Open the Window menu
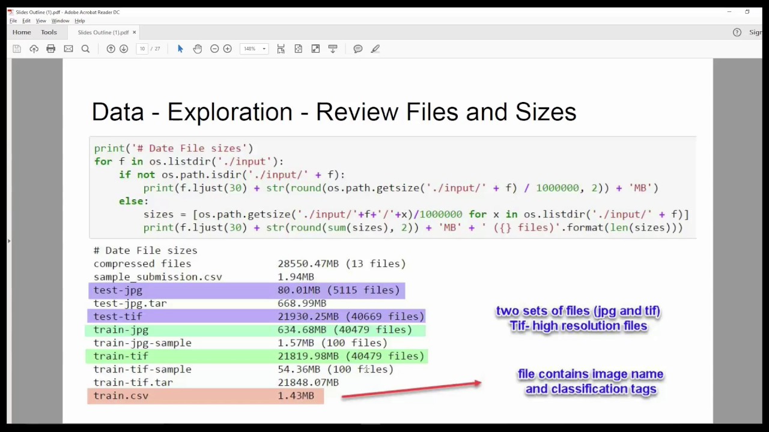Screen dimensions: 769x432 [60, 21]
